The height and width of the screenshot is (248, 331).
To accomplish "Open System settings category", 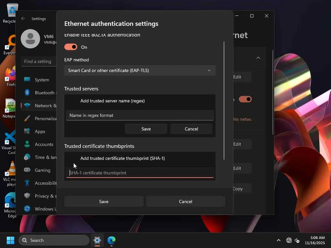I will [x=39, y=80].
